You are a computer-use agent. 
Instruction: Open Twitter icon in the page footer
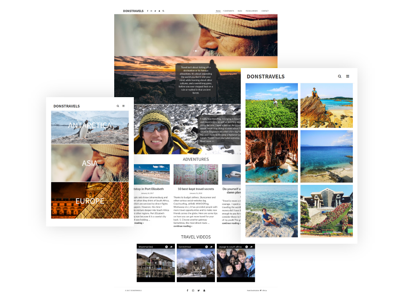pyautogui.click(x=199, y=290)
